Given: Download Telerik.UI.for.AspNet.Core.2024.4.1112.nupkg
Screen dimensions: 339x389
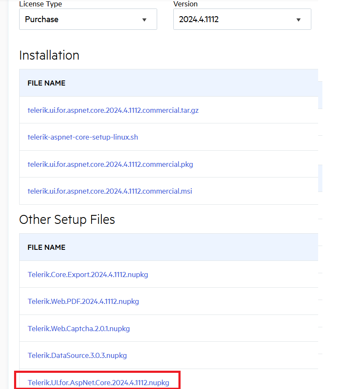Looking at the screenshot, I should pyautogui.click(x=98, y=383).
